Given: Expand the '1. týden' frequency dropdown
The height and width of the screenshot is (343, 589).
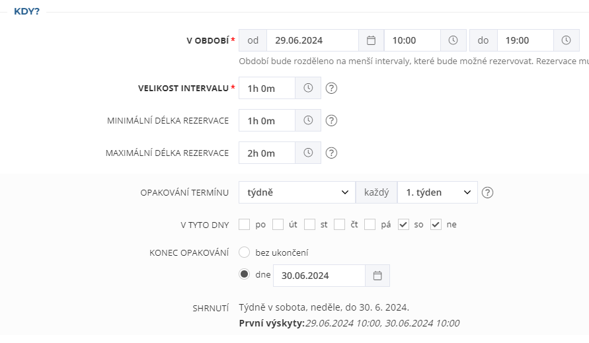Looking at the screenshot, I should click(437, 192).
